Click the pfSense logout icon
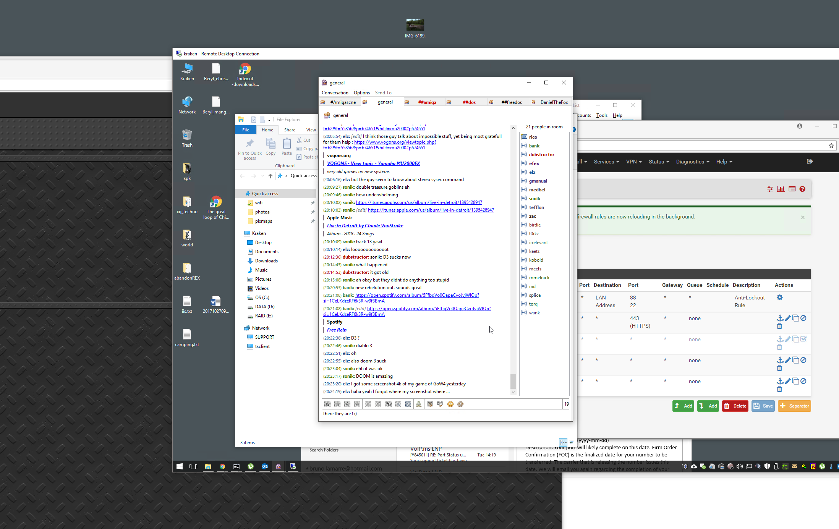839x529 pixels. tap(810, 162)
